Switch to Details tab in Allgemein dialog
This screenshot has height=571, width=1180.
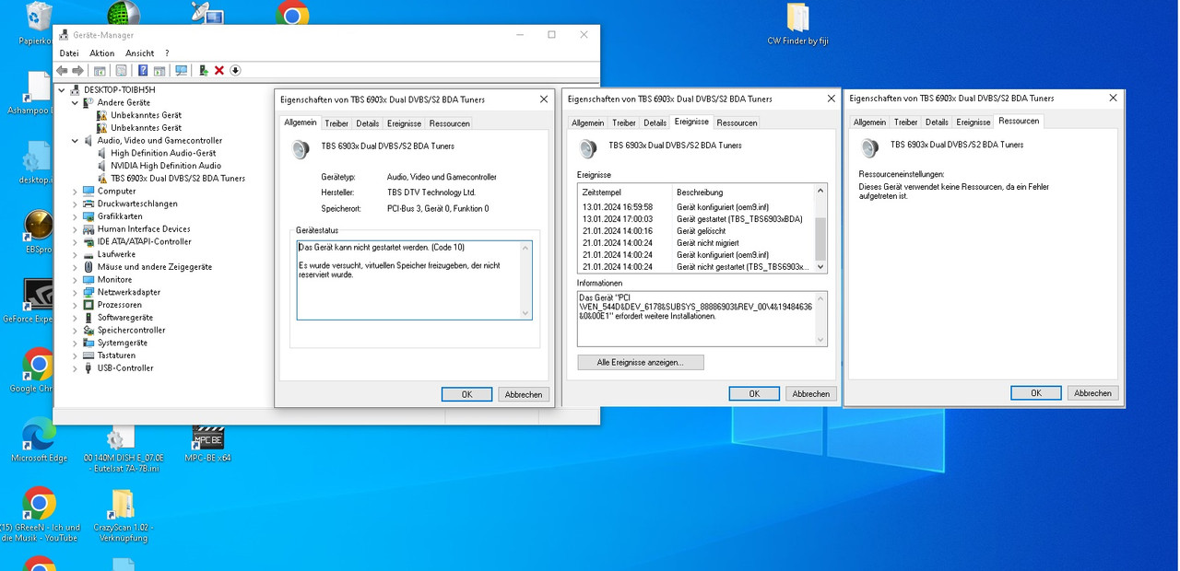[x=368, y=123]
